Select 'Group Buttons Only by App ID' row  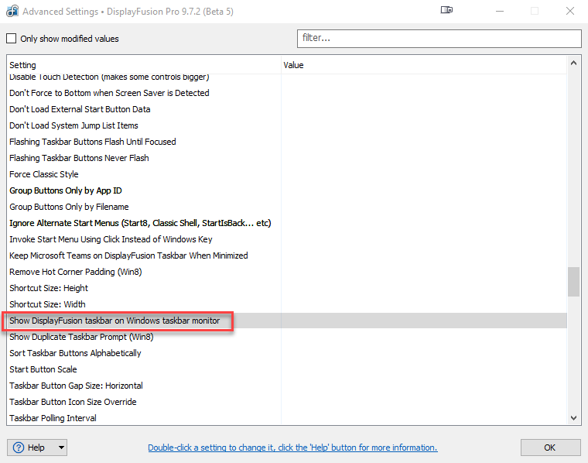[x=66, y=190]
